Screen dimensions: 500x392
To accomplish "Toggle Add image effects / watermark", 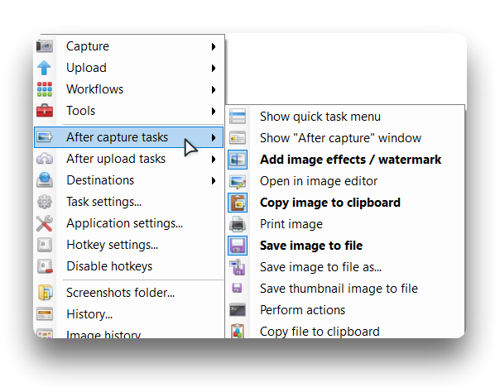I will point(350,160).
